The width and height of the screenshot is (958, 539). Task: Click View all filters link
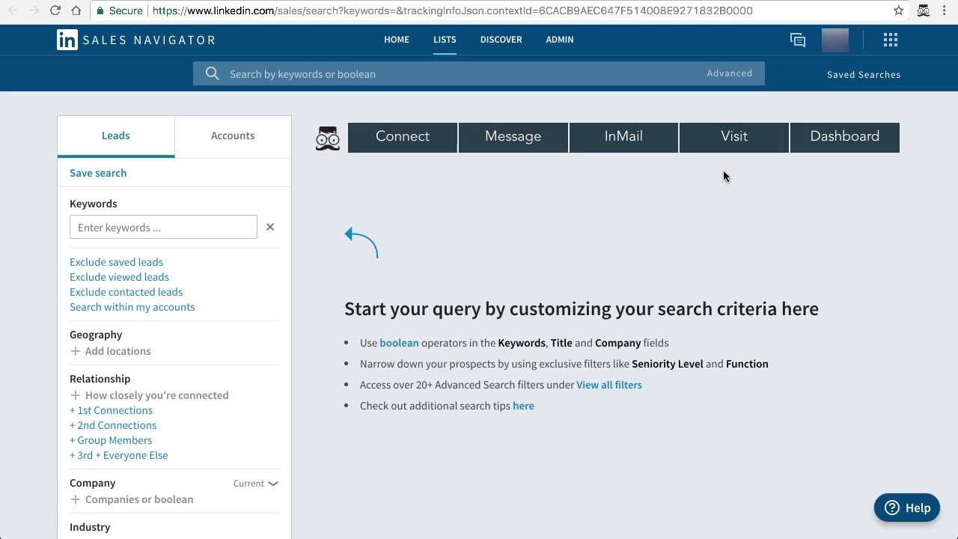tap(609, 385)
